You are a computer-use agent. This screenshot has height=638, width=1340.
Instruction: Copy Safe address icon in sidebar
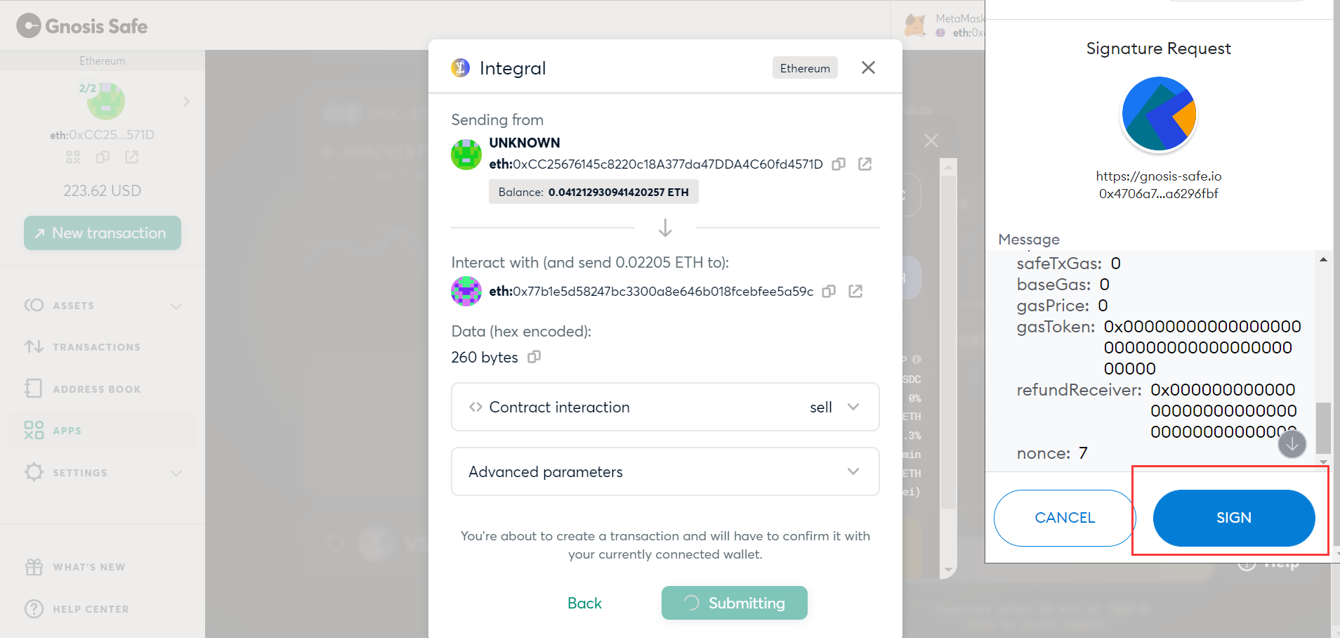pyautogui.click(x=103, y=157)
